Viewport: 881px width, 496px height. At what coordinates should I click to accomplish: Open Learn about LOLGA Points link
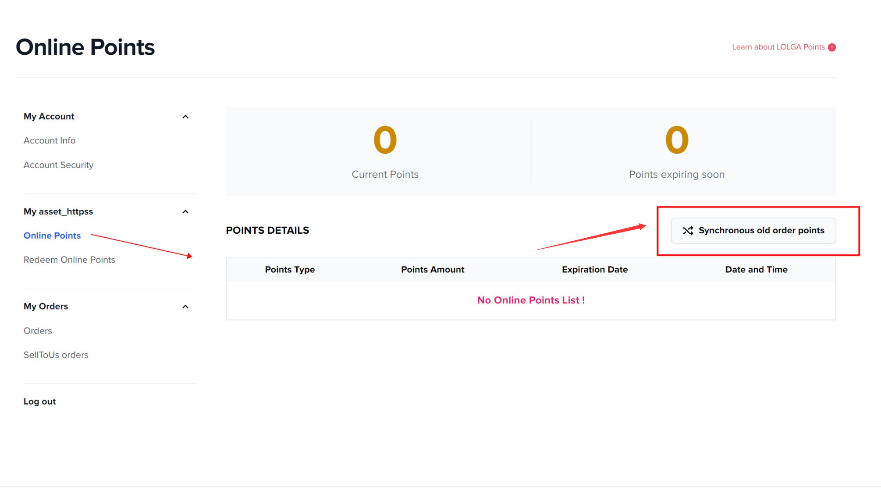pyautogui.click(x=778, y=47)
